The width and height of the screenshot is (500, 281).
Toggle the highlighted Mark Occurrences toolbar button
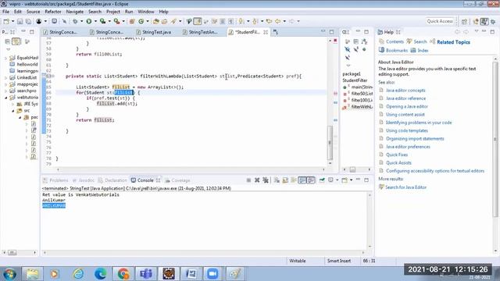click(x=198, y=21)
